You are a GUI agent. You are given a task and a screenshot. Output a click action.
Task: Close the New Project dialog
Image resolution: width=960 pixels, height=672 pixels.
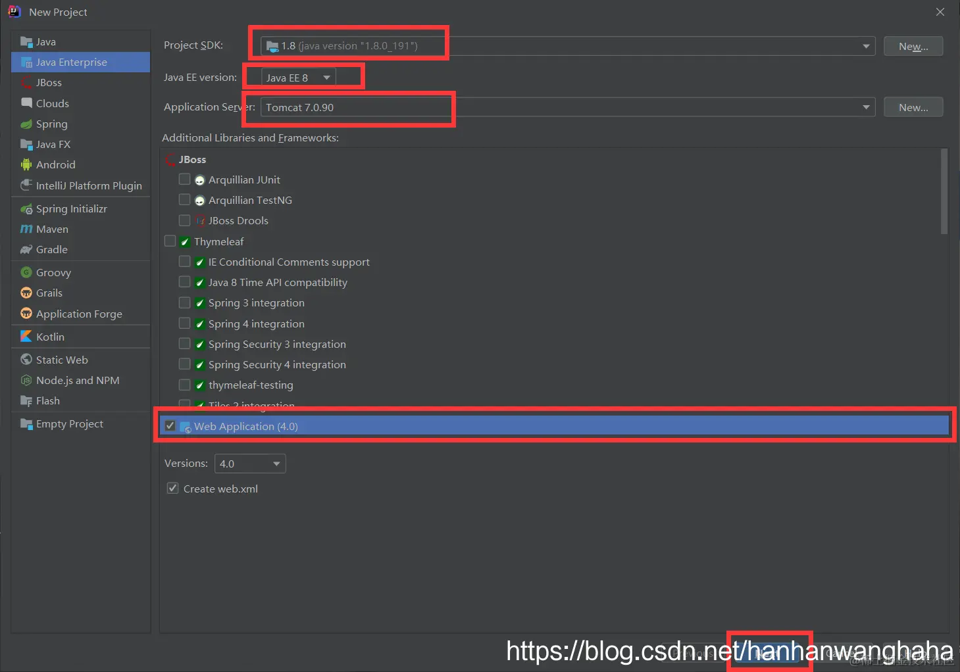(940, 12)
